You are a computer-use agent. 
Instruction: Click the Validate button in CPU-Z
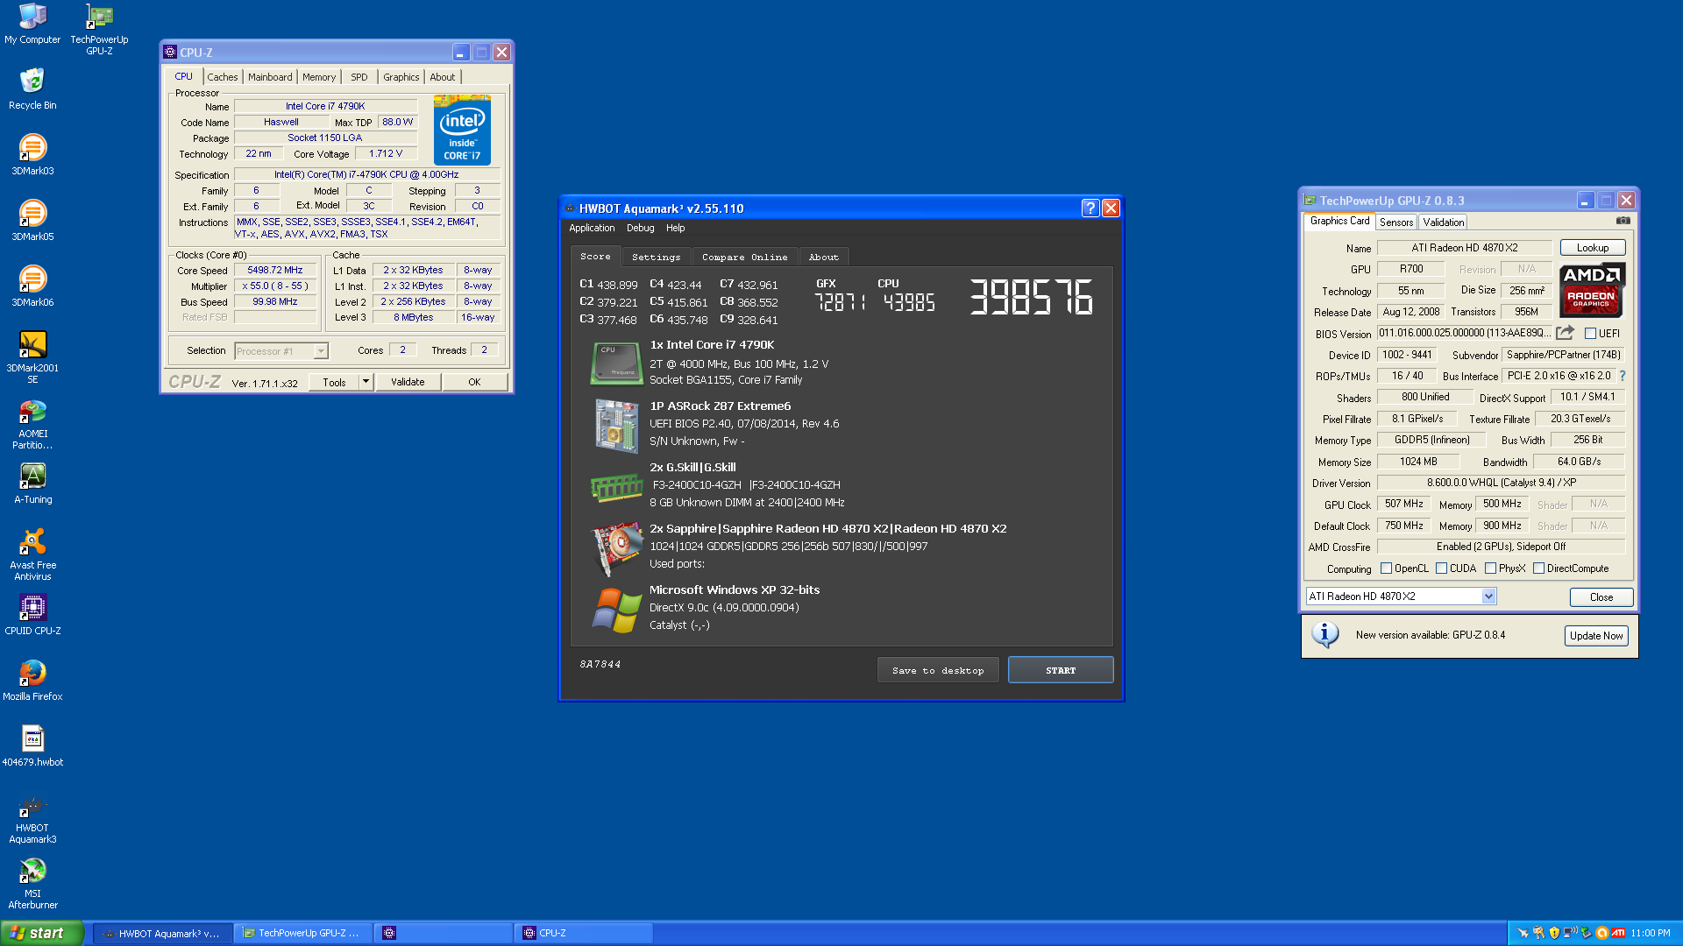[x=408, y=382]
